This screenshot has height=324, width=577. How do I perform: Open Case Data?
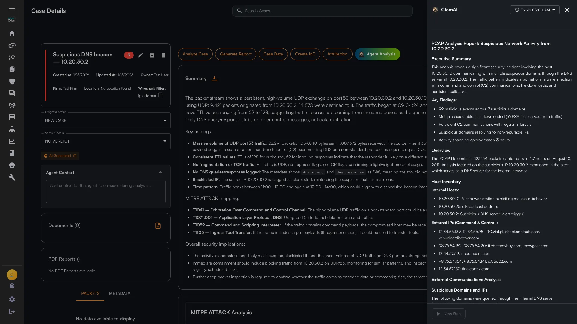[x=273, y=54]
